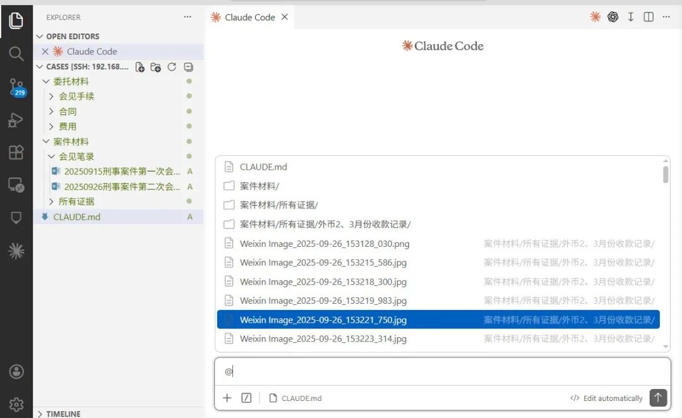Refresh the explorer file tree
Screen dimensions: 682x418
pyautogui.click(x=172, y=67)
